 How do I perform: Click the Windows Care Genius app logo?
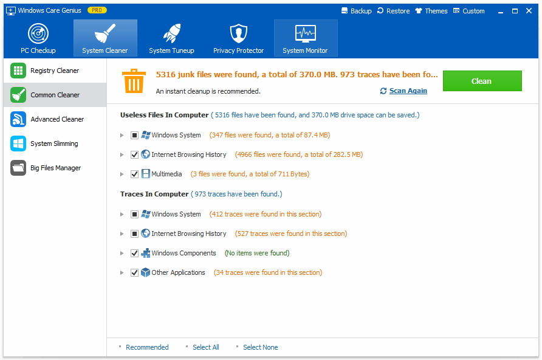pos(11,11)
